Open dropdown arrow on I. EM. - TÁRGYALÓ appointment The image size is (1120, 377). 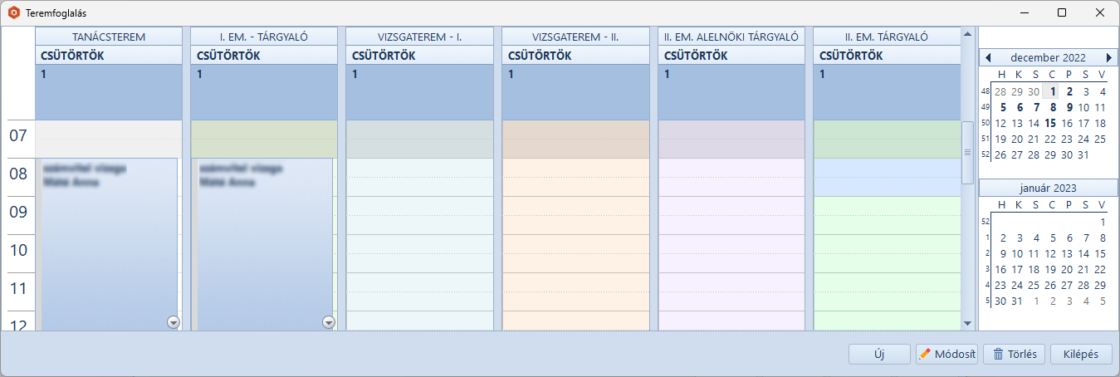(328, 322)
